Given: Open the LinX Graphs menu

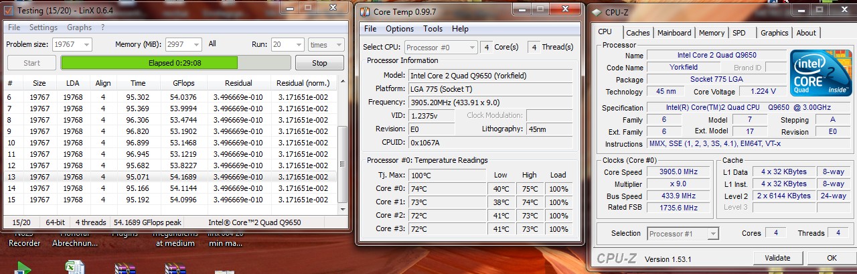Looking at the screenshot, I should coord(80,27).
